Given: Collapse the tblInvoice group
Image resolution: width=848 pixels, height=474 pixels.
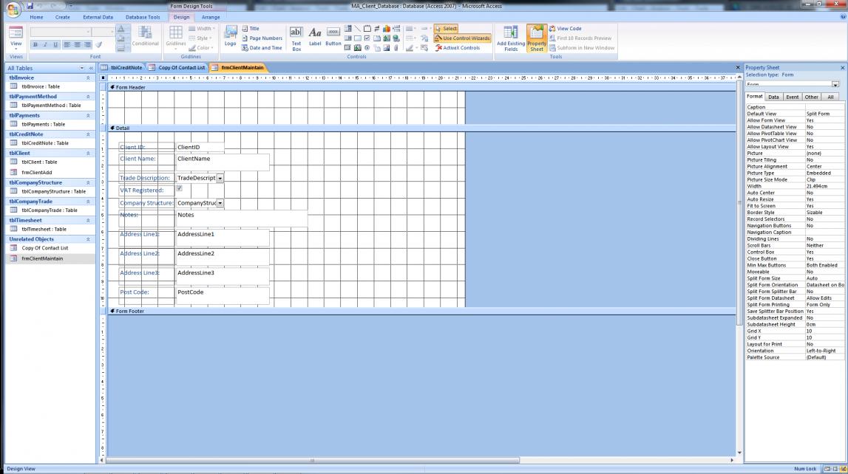Looking at the screenshot, I should pos(88,78).
